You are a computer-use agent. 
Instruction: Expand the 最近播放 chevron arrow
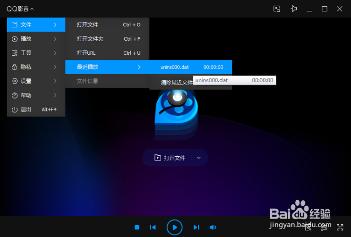click(139, 67)
